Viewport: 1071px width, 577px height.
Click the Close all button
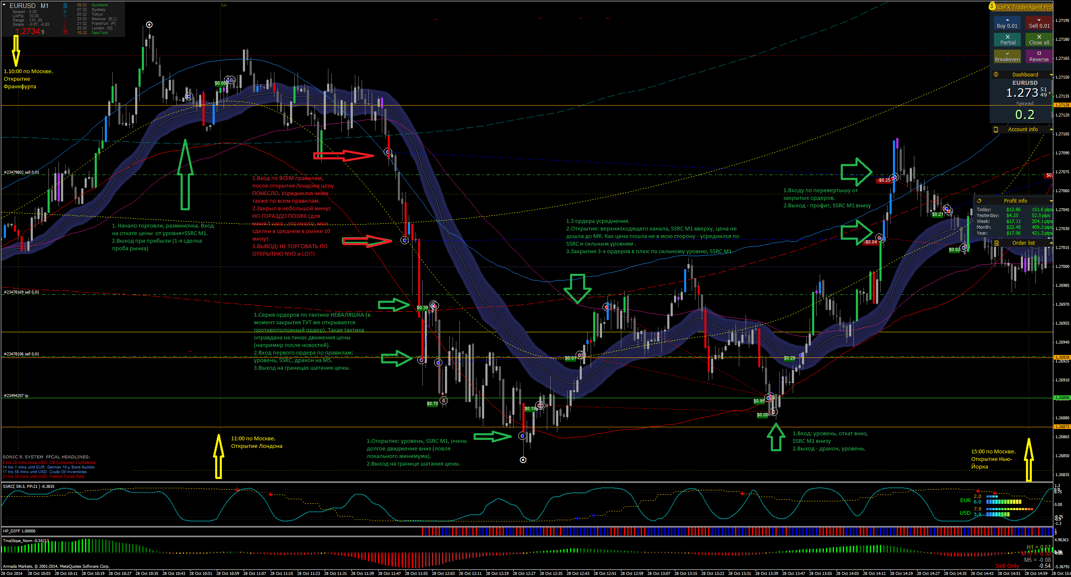[x=1039, y=40]
